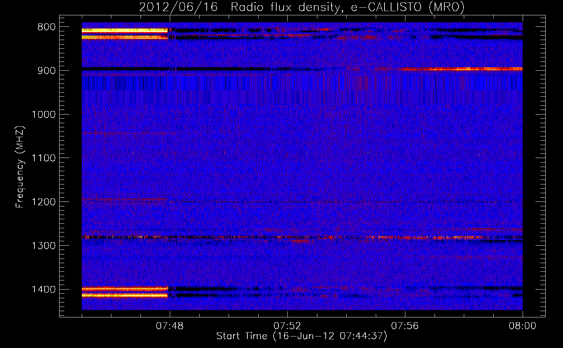Click the '1100' frequency axis label
The image size is (563, 348).
43,158
